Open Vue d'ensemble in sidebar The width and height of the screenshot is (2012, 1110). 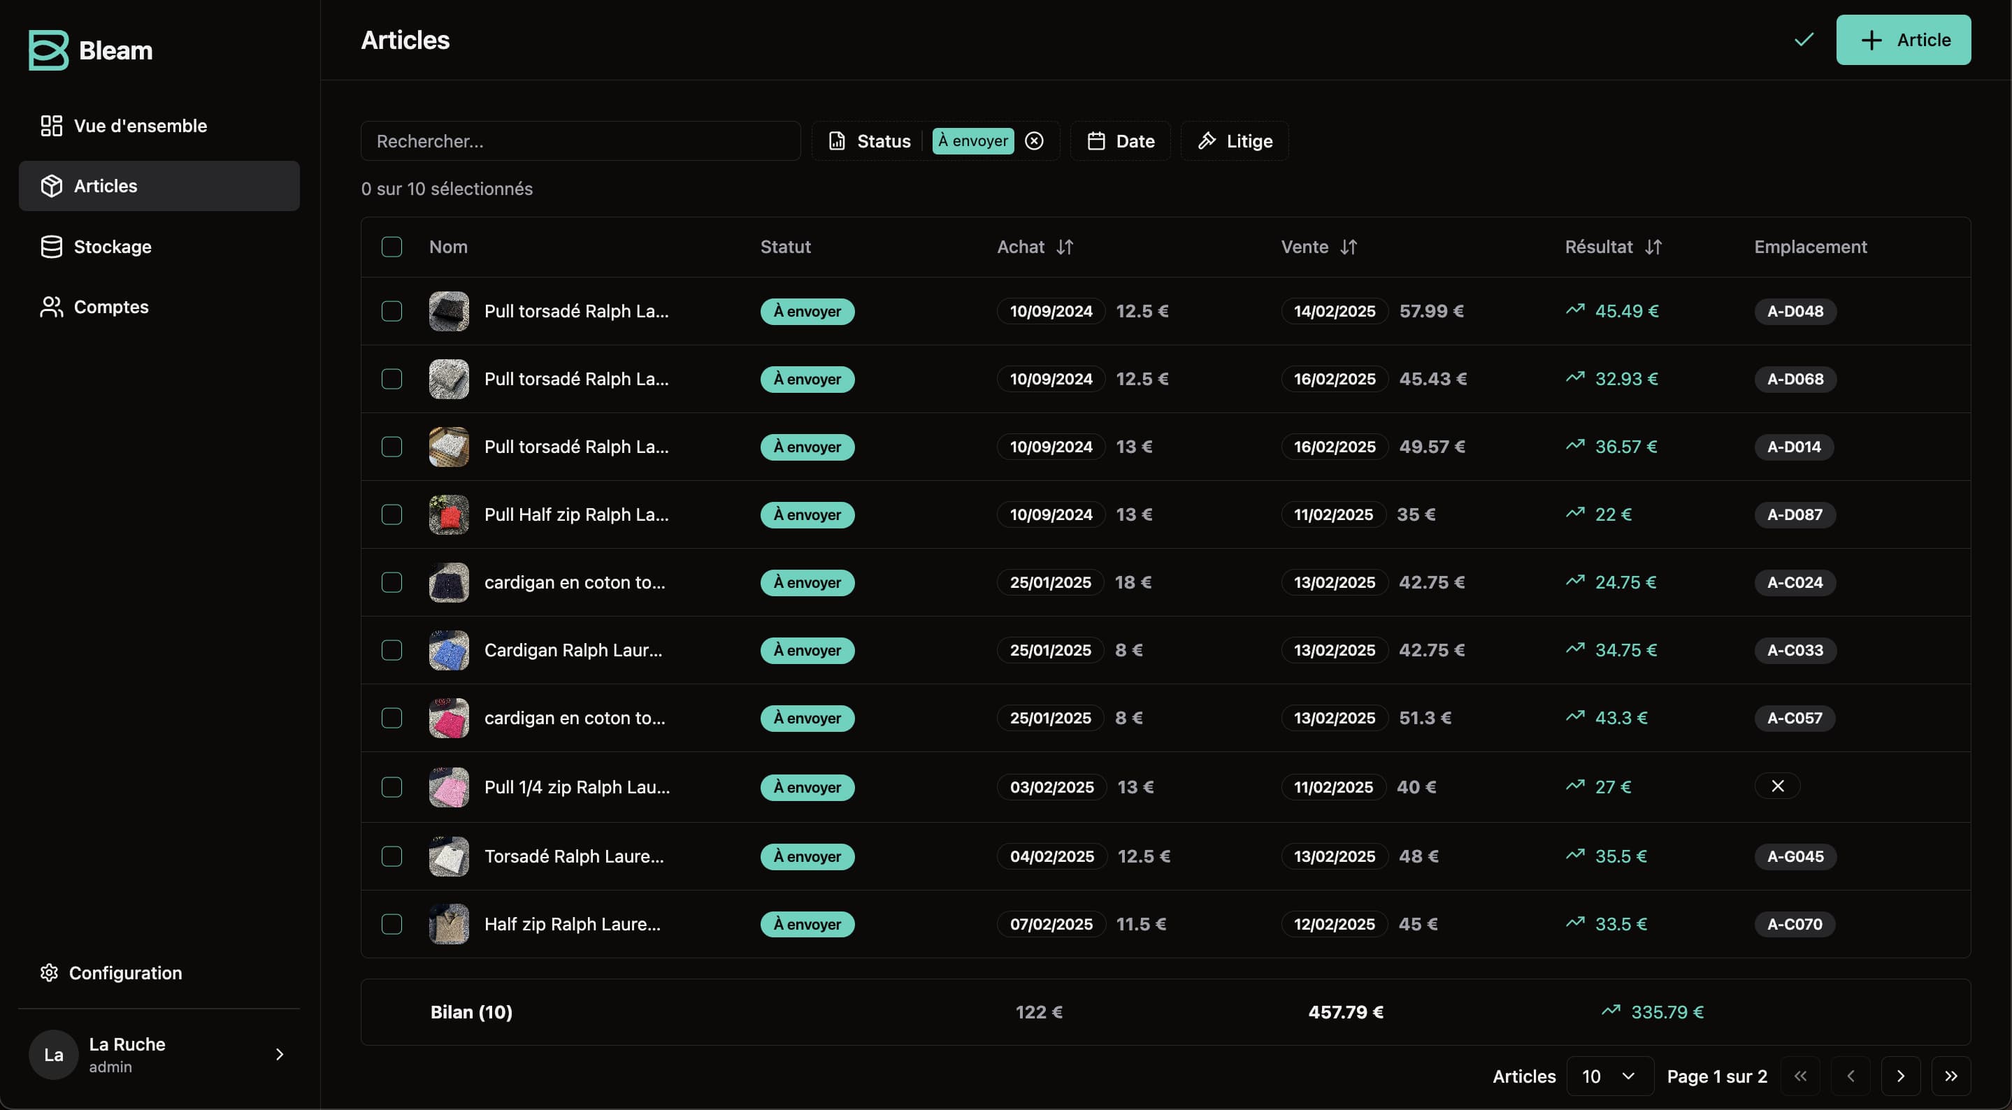159,126
